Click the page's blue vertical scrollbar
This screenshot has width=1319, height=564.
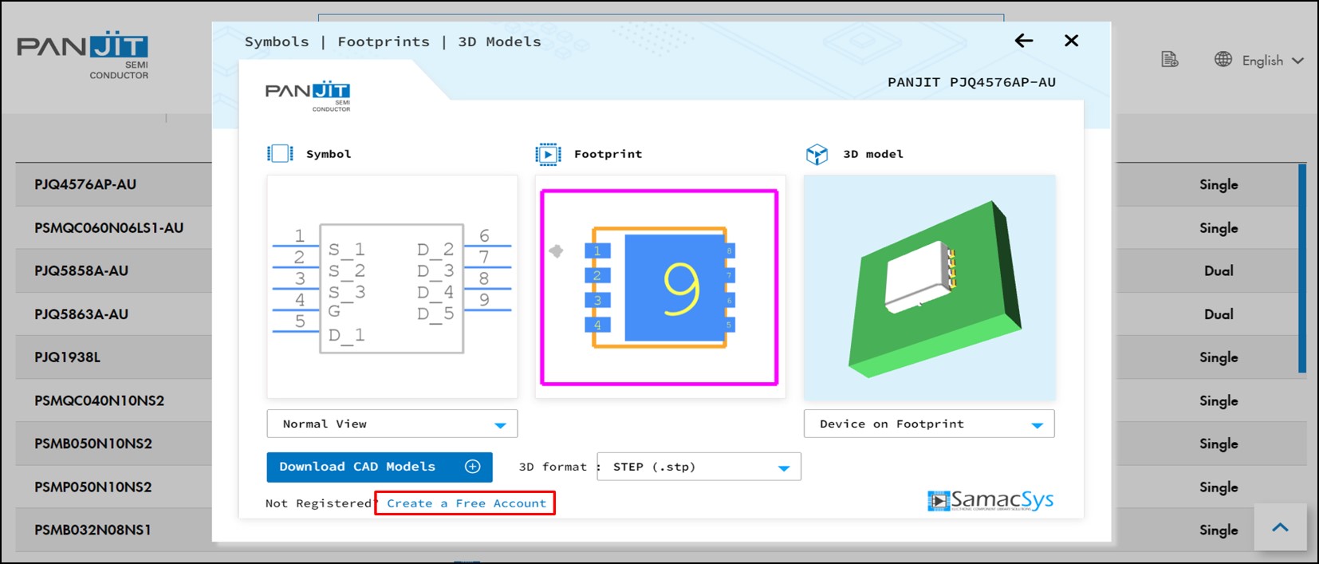[1302, 268]
